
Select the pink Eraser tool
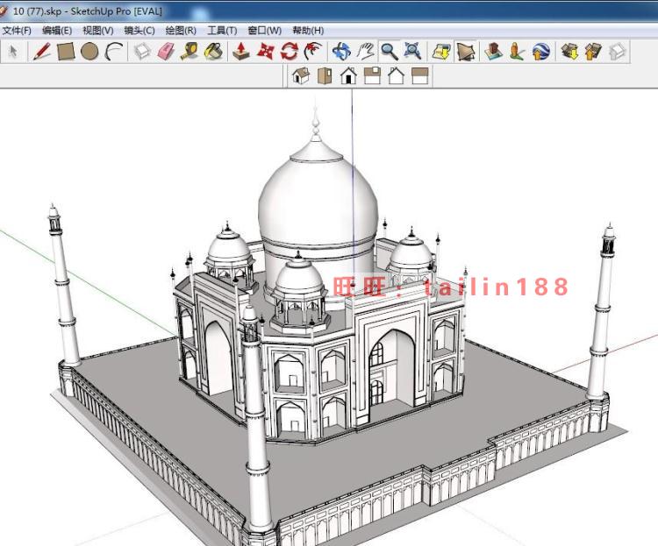click(x=166, y=52)
